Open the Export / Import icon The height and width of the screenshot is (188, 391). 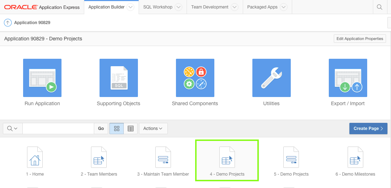[x=348, y=78]
